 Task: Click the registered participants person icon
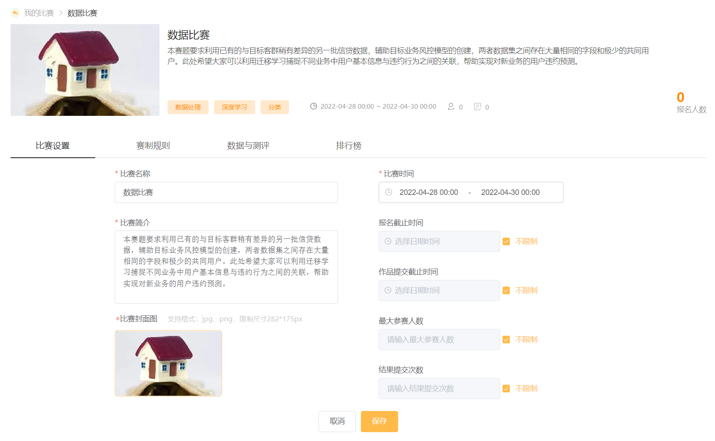tap(452, 107)
